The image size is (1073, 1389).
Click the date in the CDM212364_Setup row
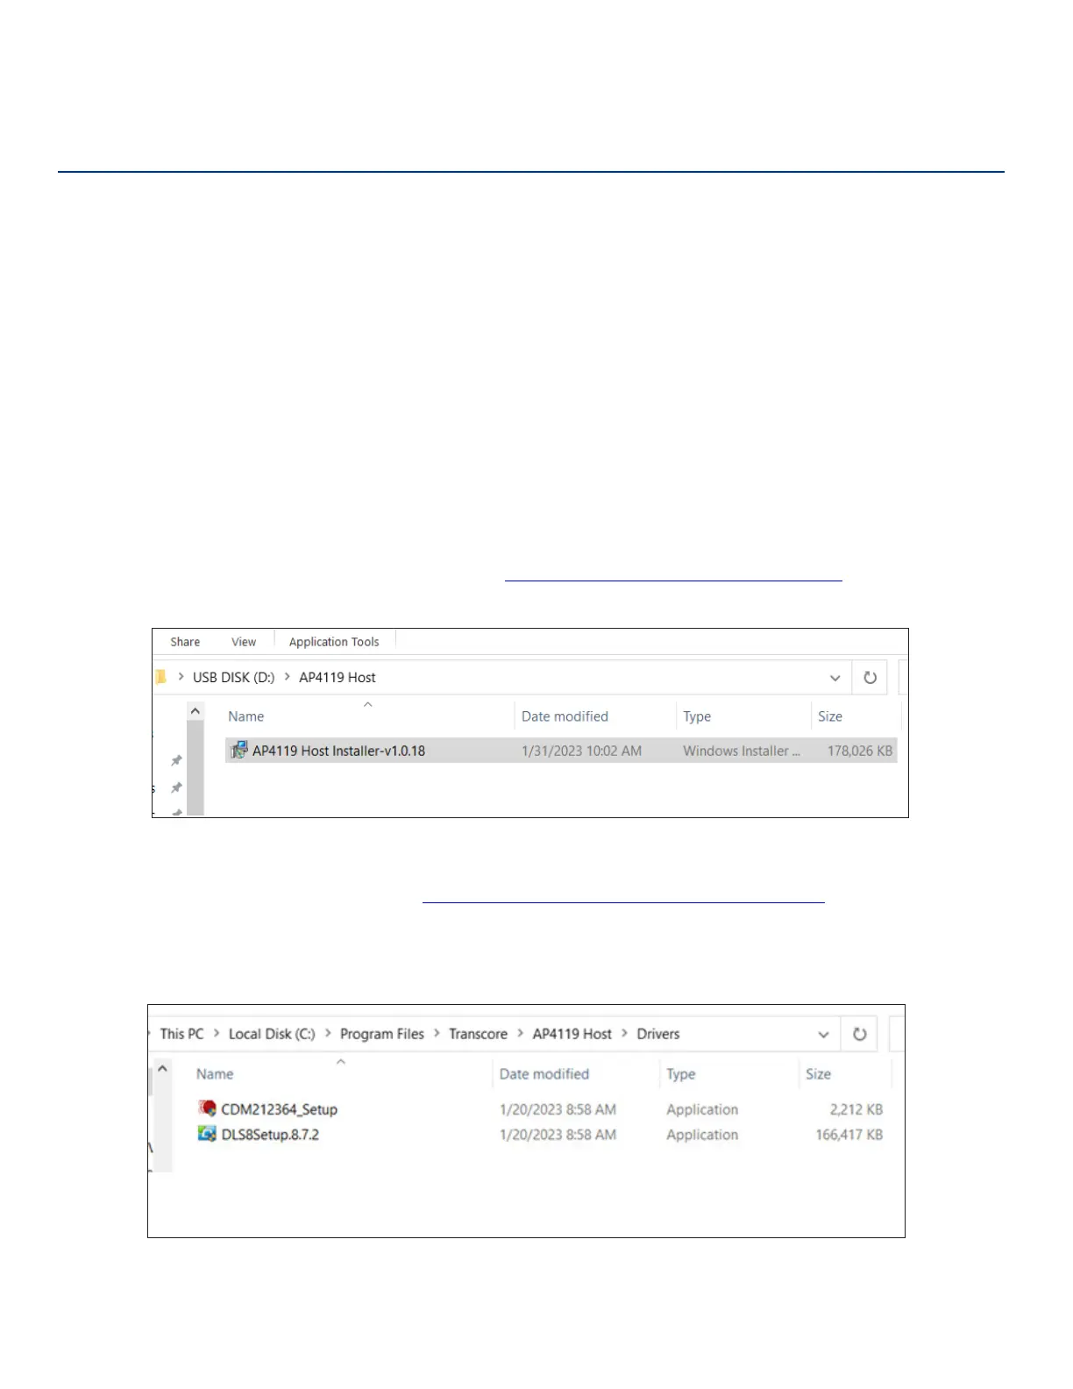558,1109
